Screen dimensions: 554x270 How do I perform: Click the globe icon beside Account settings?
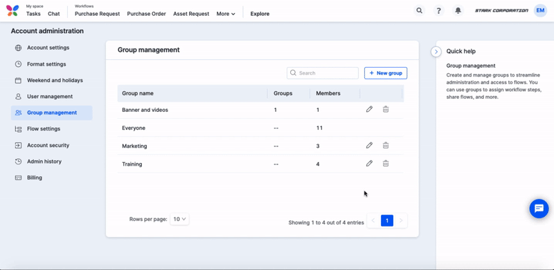(x=19, y=48)
